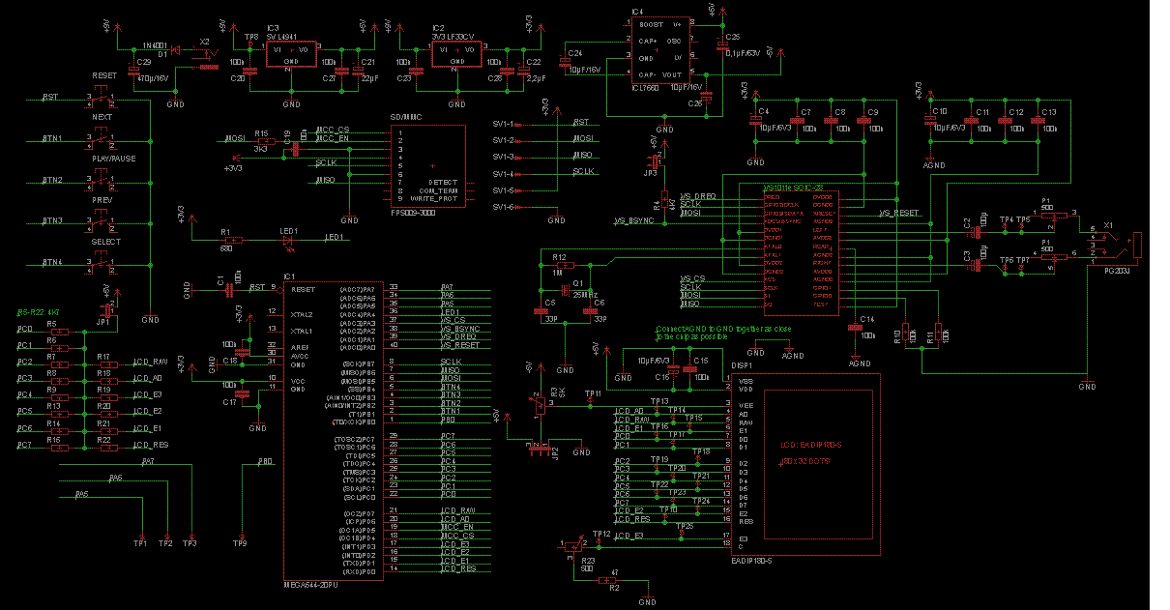Select the SD/MMC FPS009-3000 card socket
This screenshot has height=610, width=1170.
point(427,165)
